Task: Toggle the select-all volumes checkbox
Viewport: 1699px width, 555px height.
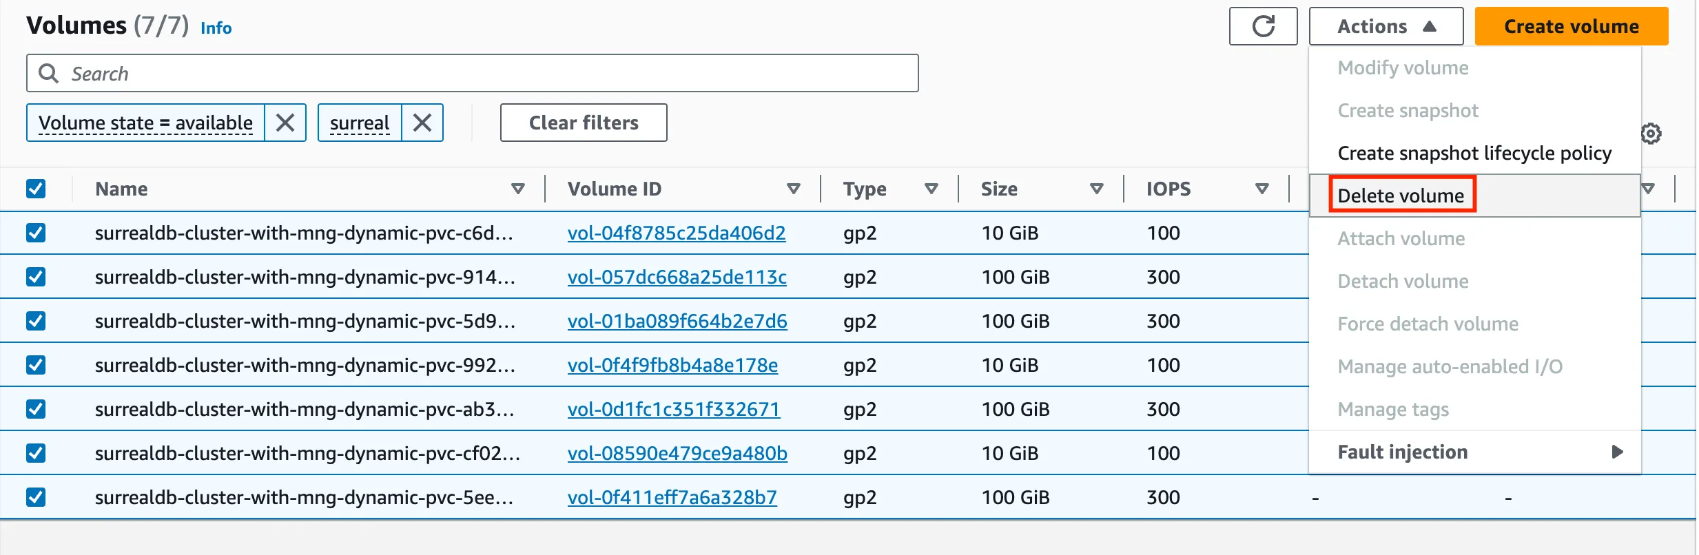Action: (x=36, y=189)
